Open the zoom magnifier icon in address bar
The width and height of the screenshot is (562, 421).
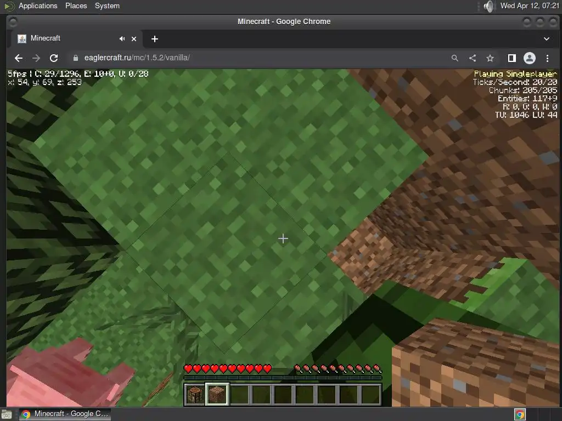(x=455, y=58)
